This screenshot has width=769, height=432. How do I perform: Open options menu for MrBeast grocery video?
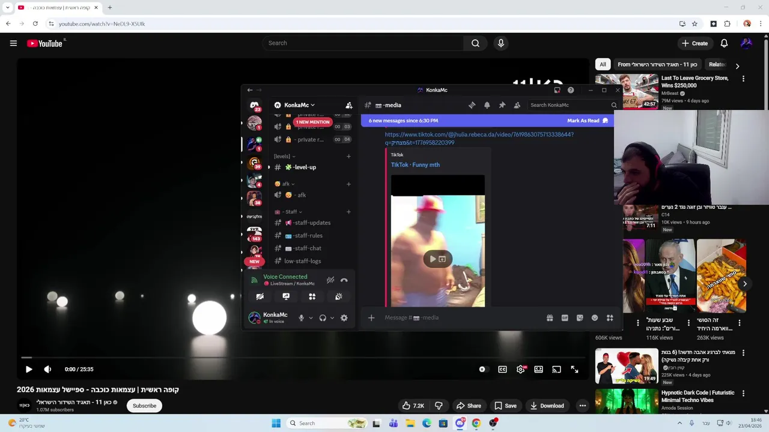pyautogui.click(x=743, y=79)
